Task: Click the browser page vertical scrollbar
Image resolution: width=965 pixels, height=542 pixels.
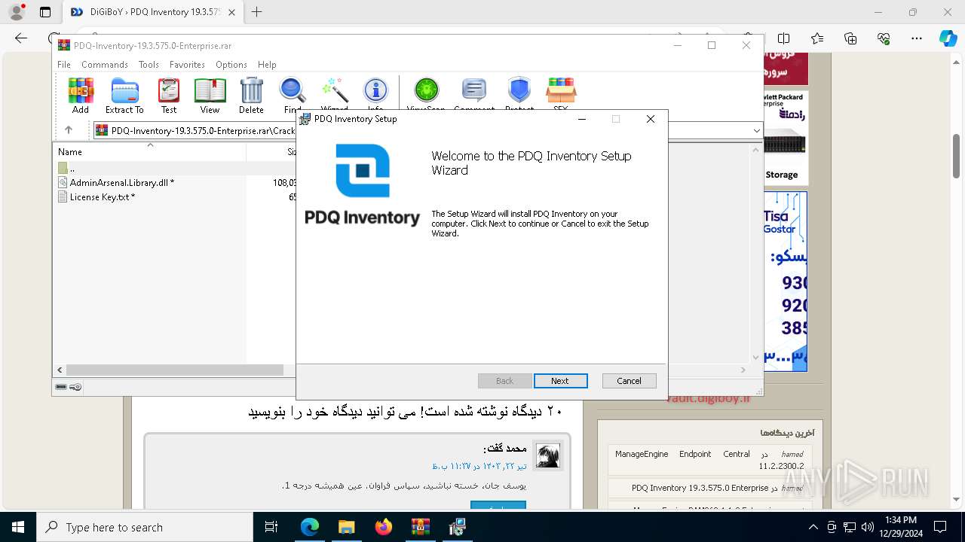Action: [x=957, y=157]
